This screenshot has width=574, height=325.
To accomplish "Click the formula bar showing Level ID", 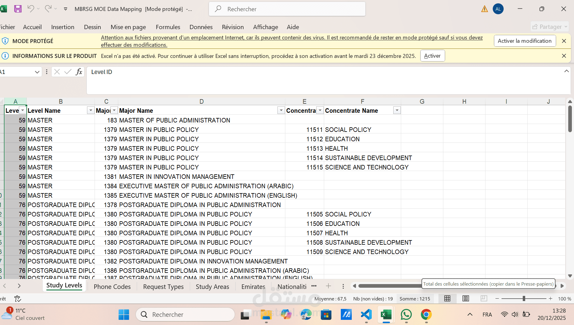I will 329,80.
